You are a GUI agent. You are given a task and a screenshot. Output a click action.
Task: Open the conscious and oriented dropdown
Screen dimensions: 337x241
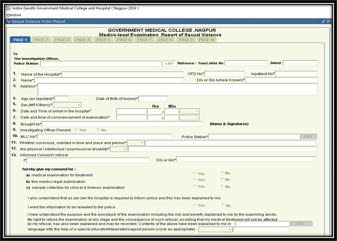136,143
